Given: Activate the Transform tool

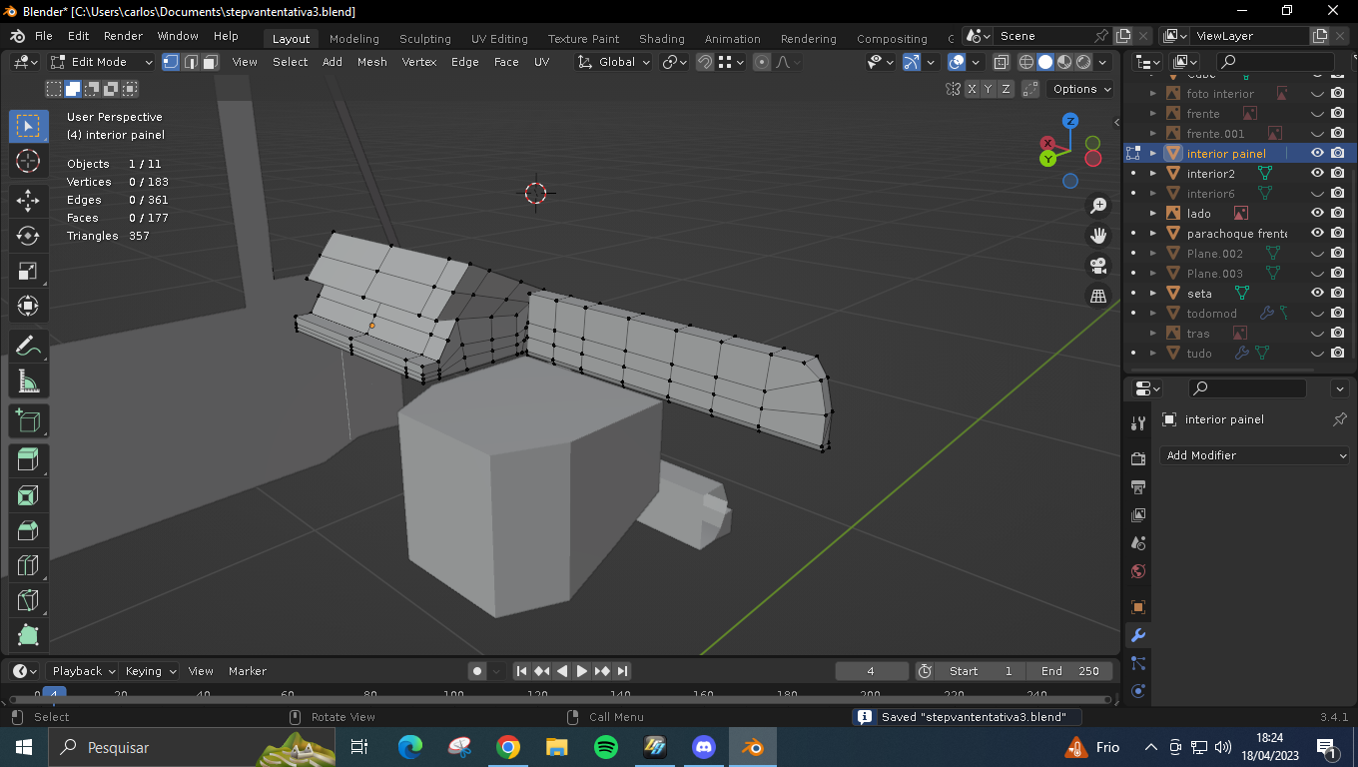Looking at the screenshot, I should (28, 308).
